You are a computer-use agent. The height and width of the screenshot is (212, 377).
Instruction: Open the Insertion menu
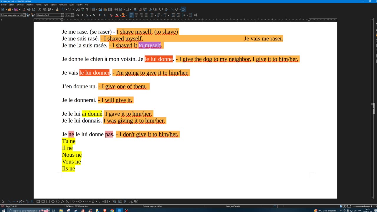tap(30, 5)
